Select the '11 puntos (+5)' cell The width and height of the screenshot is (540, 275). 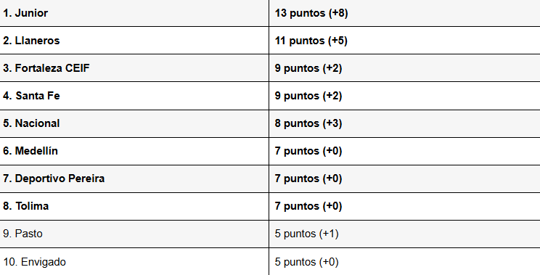[x=405, y=40]
